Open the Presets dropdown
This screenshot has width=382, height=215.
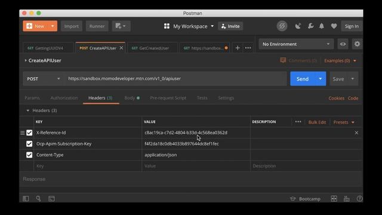tap(344, 122)
